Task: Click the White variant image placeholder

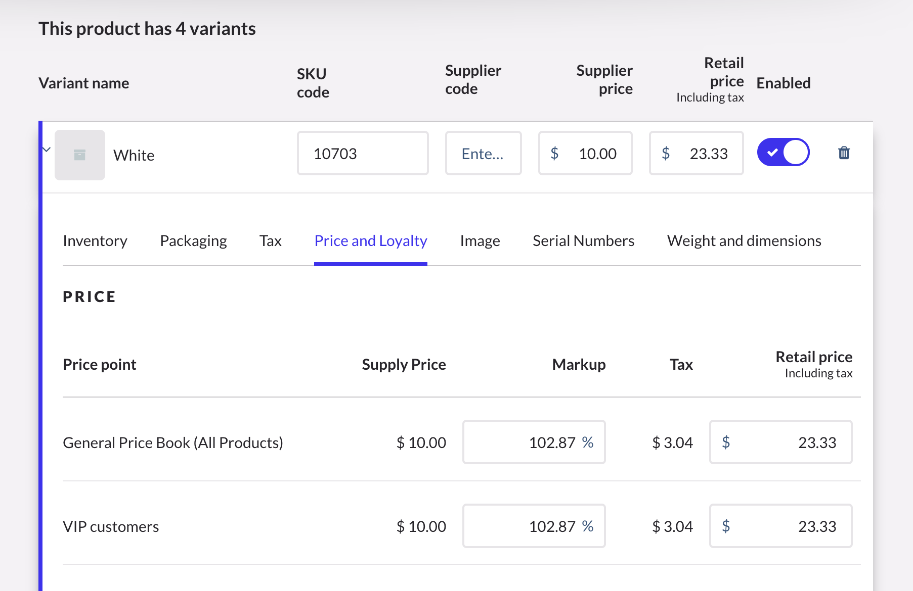Action: coord(80,155)
